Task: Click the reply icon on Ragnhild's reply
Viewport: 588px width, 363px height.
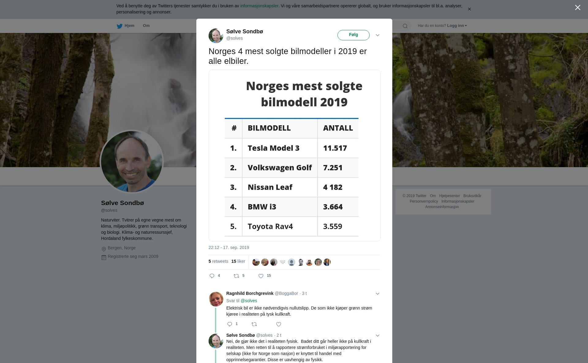Action: click(230, 324)
